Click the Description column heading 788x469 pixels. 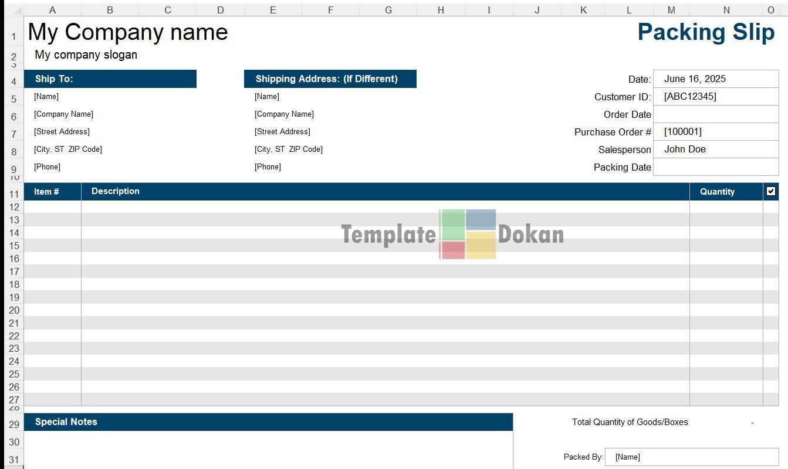click(x=116, y=191)
